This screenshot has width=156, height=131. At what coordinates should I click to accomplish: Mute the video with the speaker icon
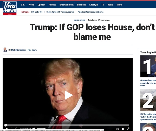[x=34, y=129]
